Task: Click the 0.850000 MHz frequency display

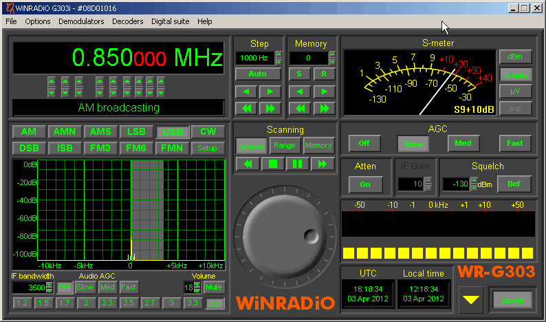Action: pos(119,58)
